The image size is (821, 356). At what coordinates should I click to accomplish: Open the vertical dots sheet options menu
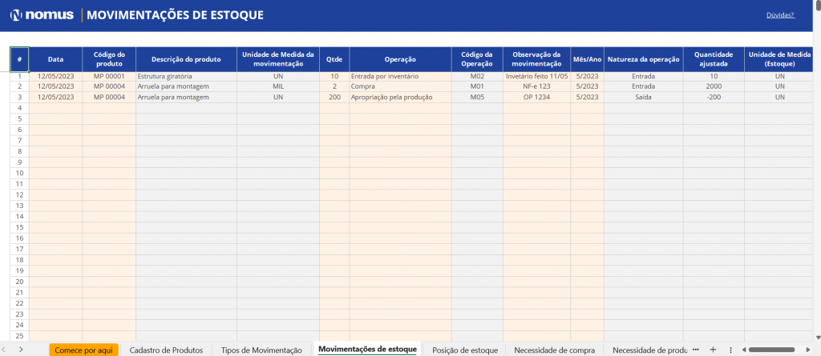click(x=730, y=350)
